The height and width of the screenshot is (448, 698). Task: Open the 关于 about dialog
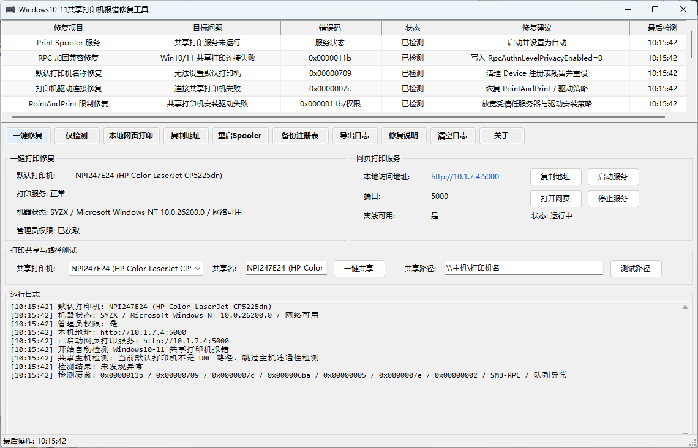(501, 136)
